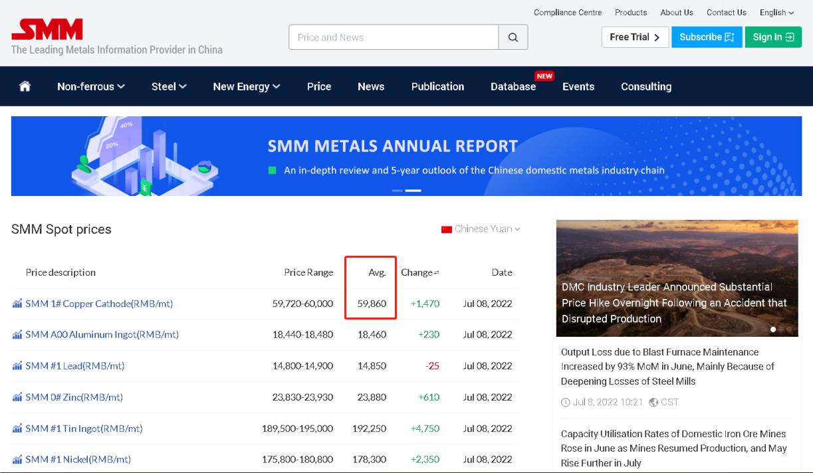The height and width of the screenshot is (473, 813).
Task: Open chart icon beside Copper Cathode row
Action: tap(17, 304)
